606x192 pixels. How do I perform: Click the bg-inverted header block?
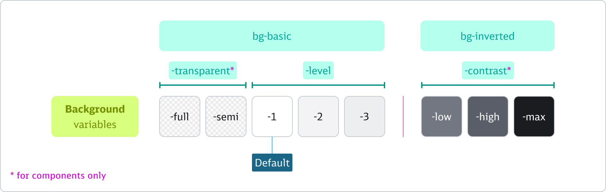[487, 36]
